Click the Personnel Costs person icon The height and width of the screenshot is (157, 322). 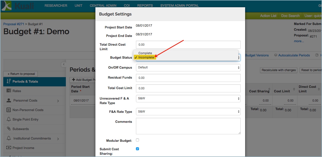click(x=9, y=100)
